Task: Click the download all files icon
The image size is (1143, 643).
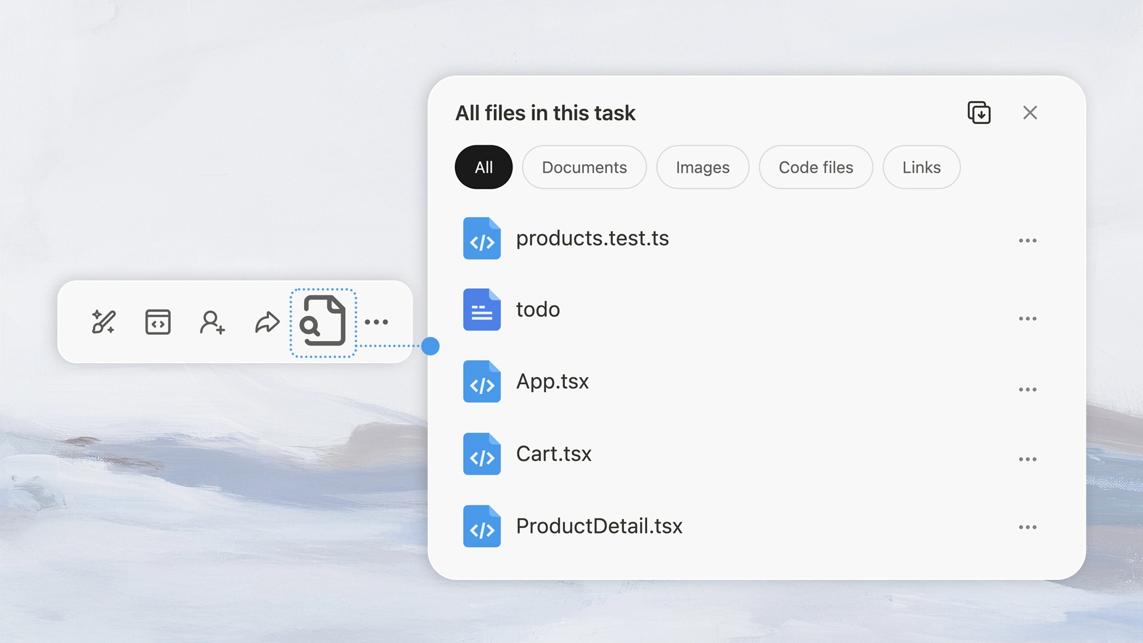Action: tap(979, 113)
